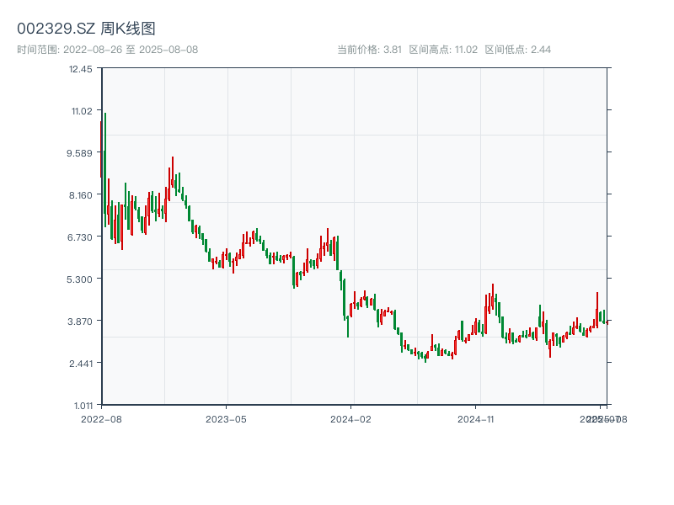The width and height of the screenshot is (674, 505).
Task: Click the 5.300 y-axis label
Action: (80, 279)
